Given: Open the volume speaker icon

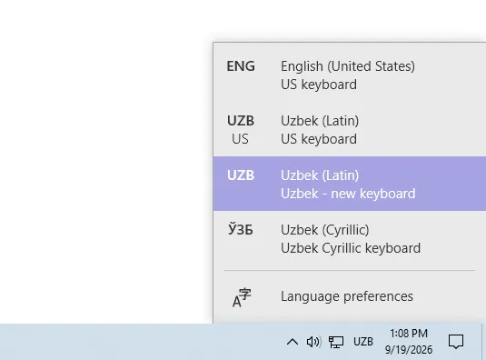Looking at the screenshot, I should [313, 342].
